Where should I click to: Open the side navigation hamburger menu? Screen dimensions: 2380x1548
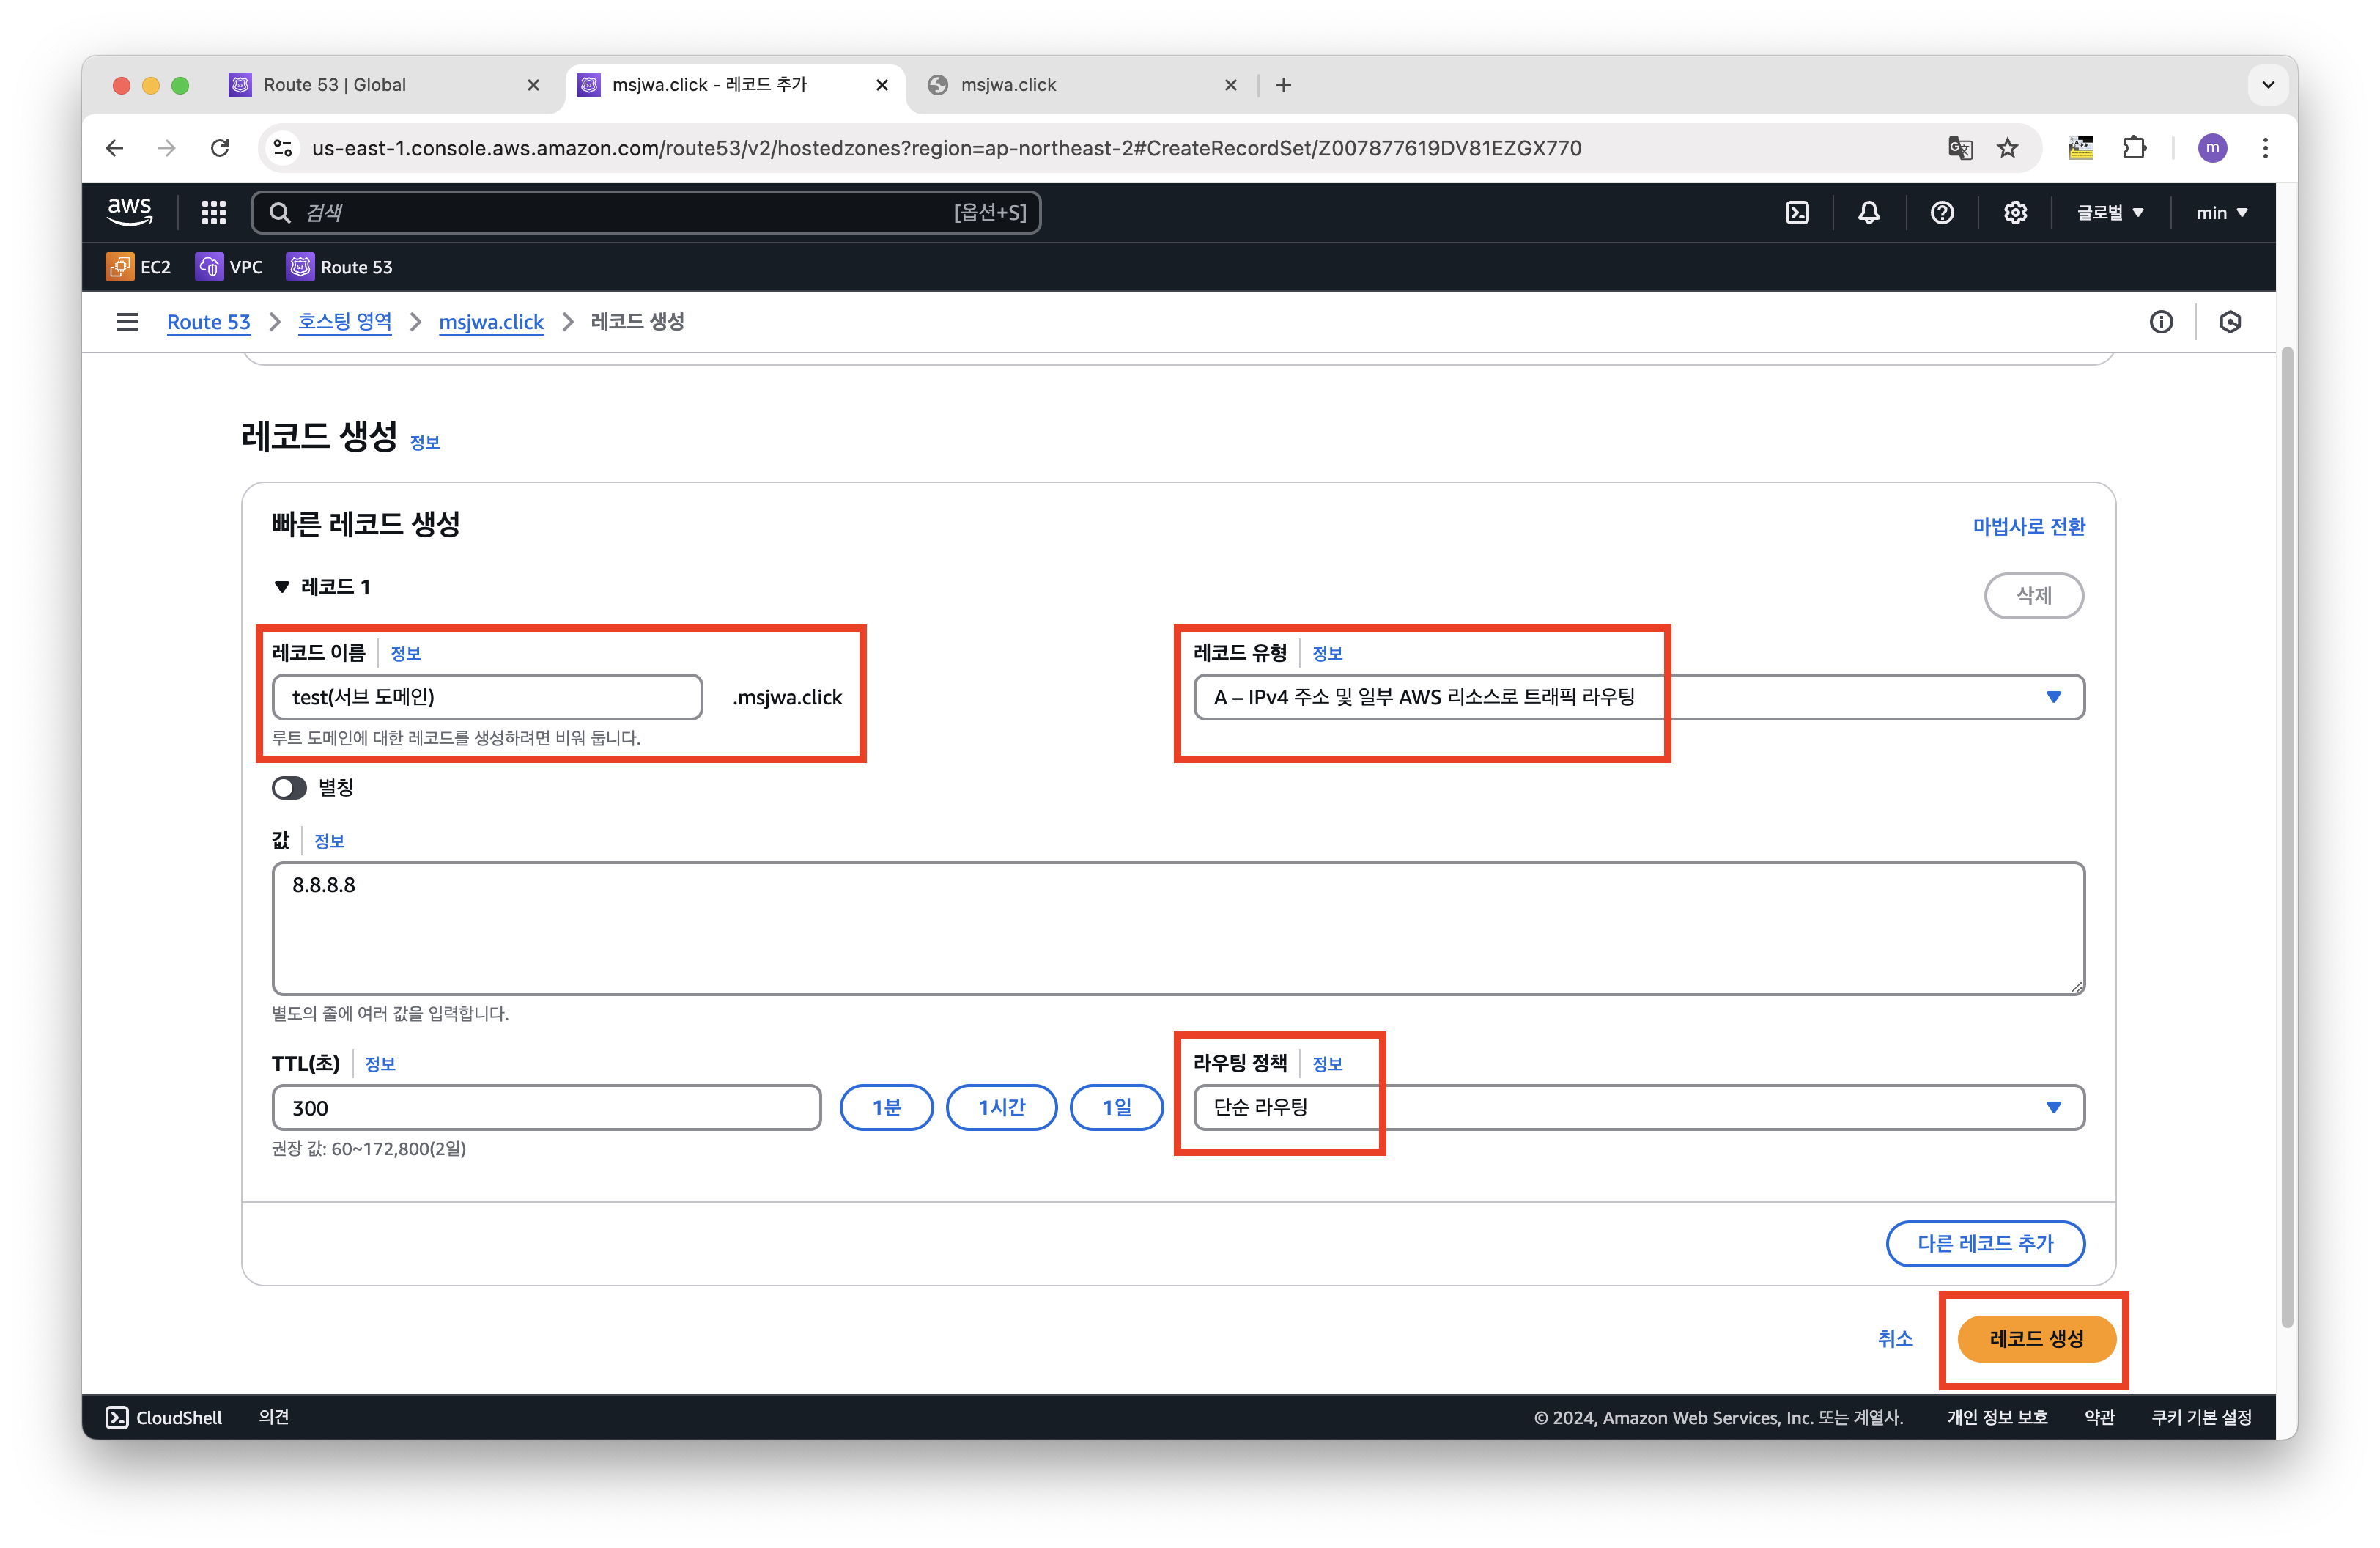click(x=127, y=322)
